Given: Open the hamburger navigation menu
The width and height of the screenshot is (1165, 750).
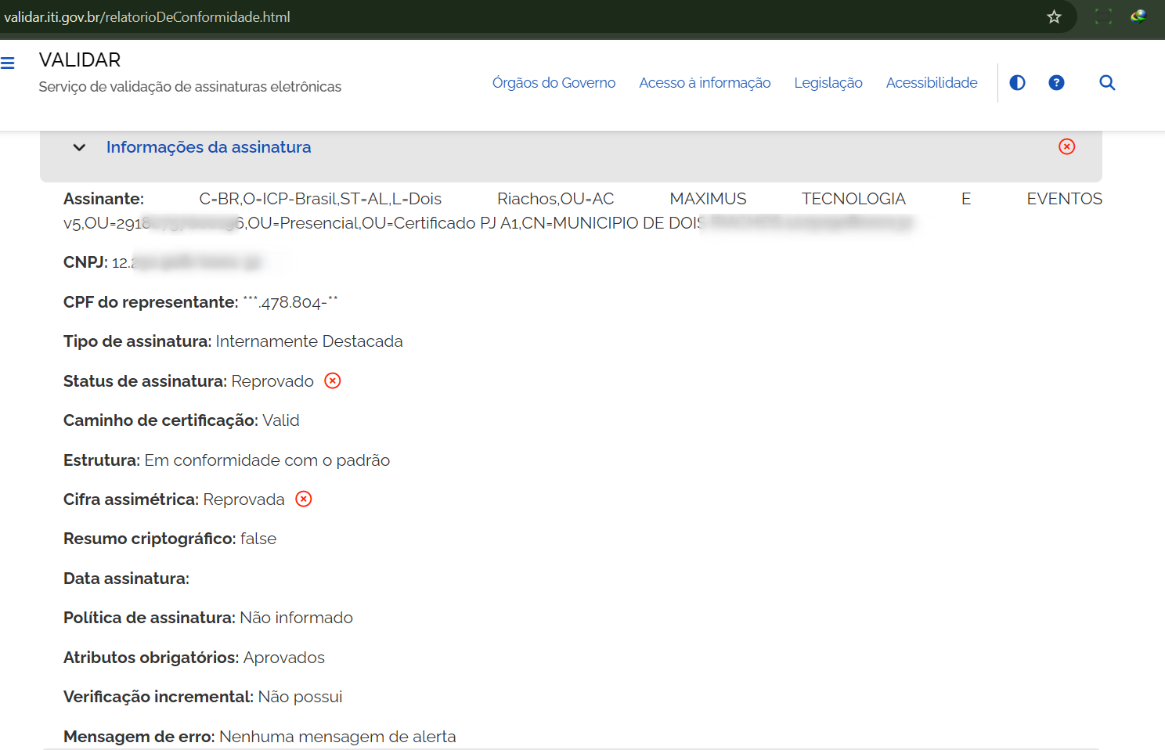Looking at the screenshot, I should (8, 63).
